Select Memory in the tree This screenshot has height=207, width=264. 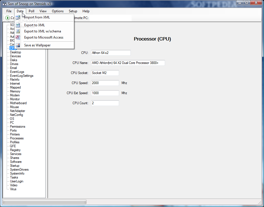[x=15, y=91]
